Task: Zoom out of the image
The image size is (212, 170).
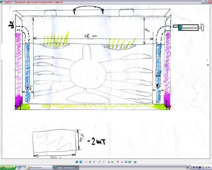Action: tap(103, 162)
